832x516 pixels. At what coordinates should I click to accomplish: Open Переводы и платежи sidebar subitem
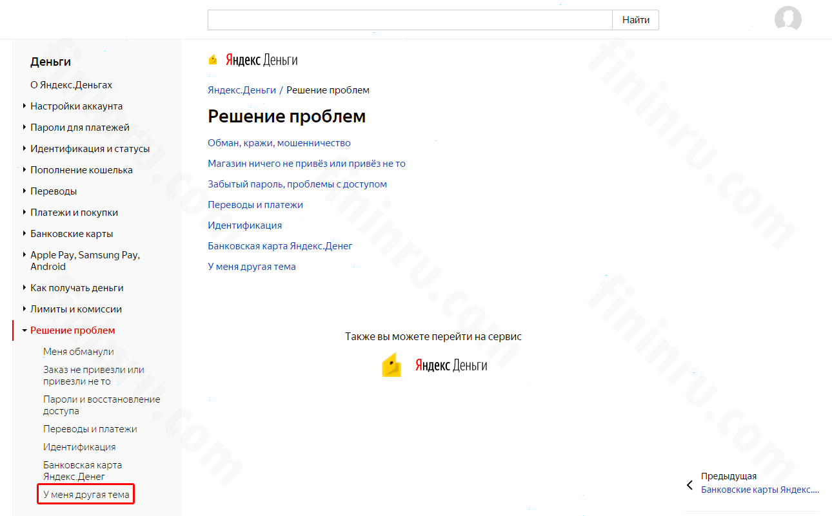tap(90, 429)
